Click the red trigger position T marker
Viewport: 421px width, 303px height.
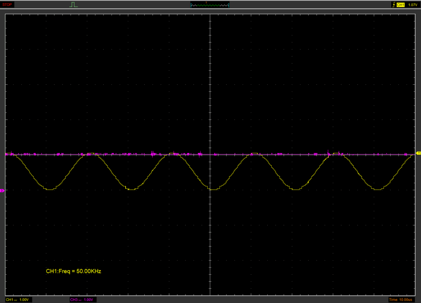click(x=206, y=2)
